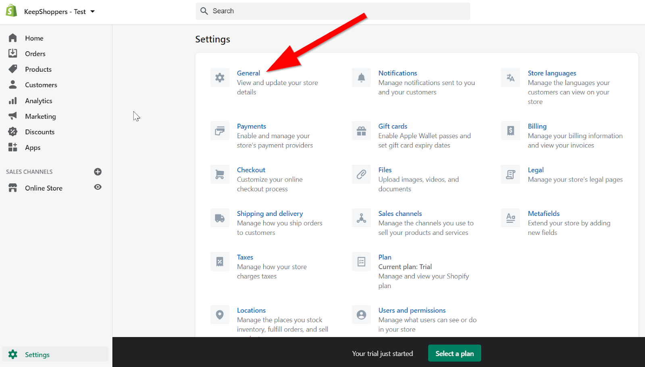Open Discounts section
645x367 pixels.
[40, 132]
